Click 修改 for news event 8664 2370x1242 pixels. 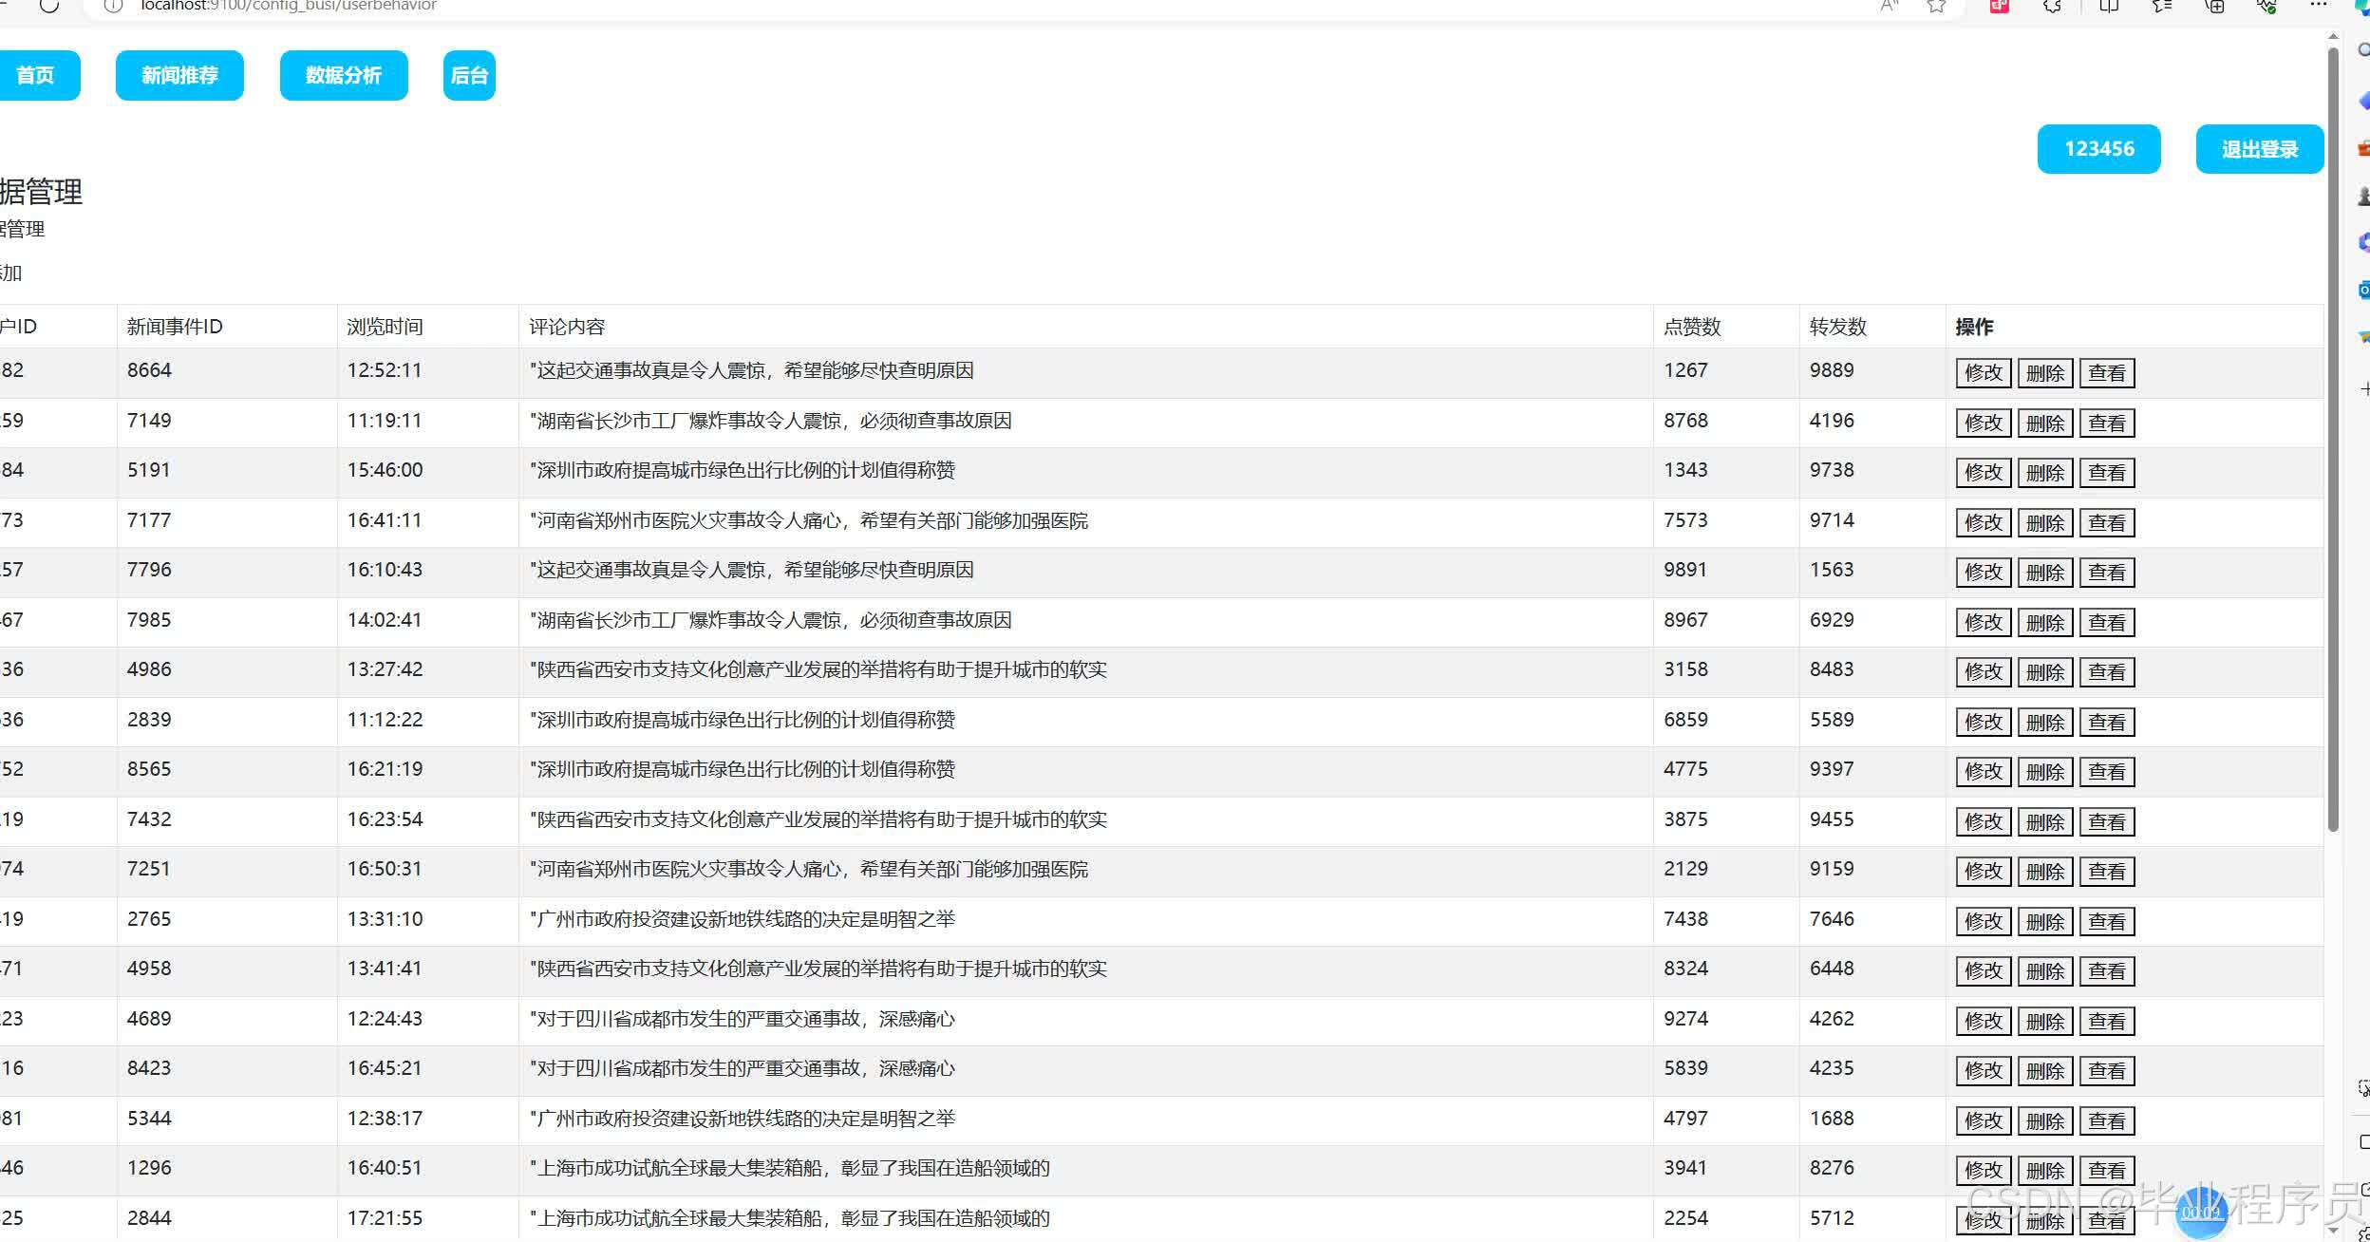click(x=1983, y=373)
